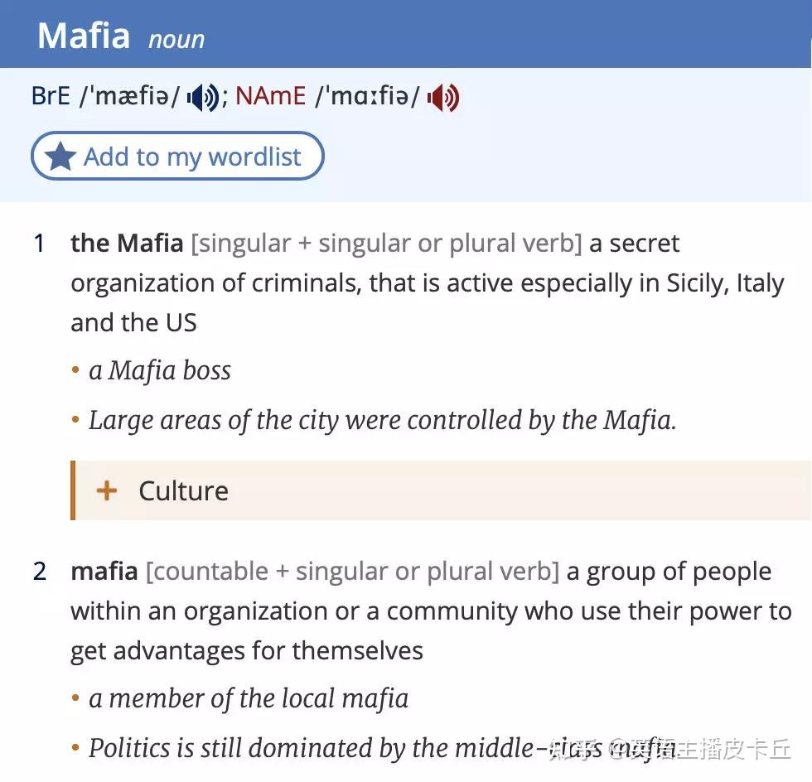
Task: Click sense number 2
Action: pos(38,571)
